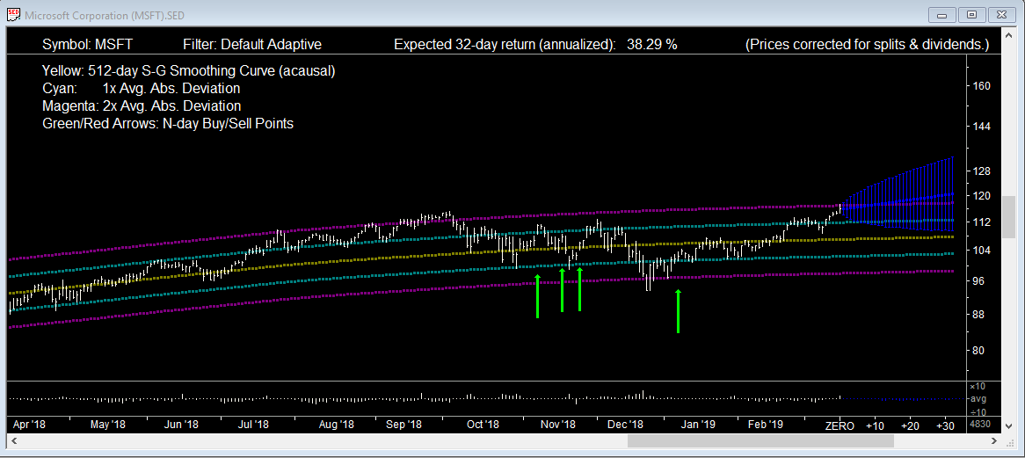The height and width of the screenshot is (458, 1025).
Task: Click the 160 price axis label
Action: coord(983,85)
